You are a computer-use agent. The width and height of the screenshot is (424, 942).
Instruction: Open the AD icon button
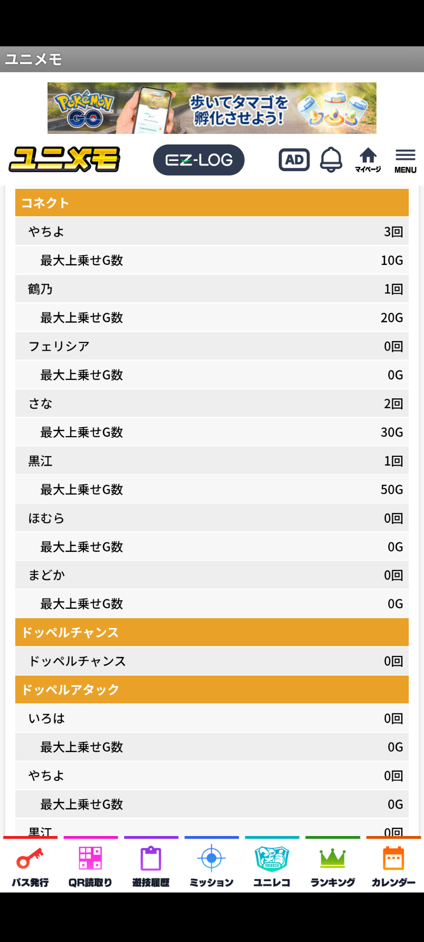[x=294, y=159]
